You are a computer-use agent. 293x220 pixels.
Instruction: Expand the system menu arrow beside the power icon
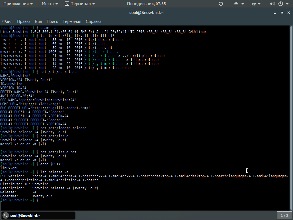point(287,4)
